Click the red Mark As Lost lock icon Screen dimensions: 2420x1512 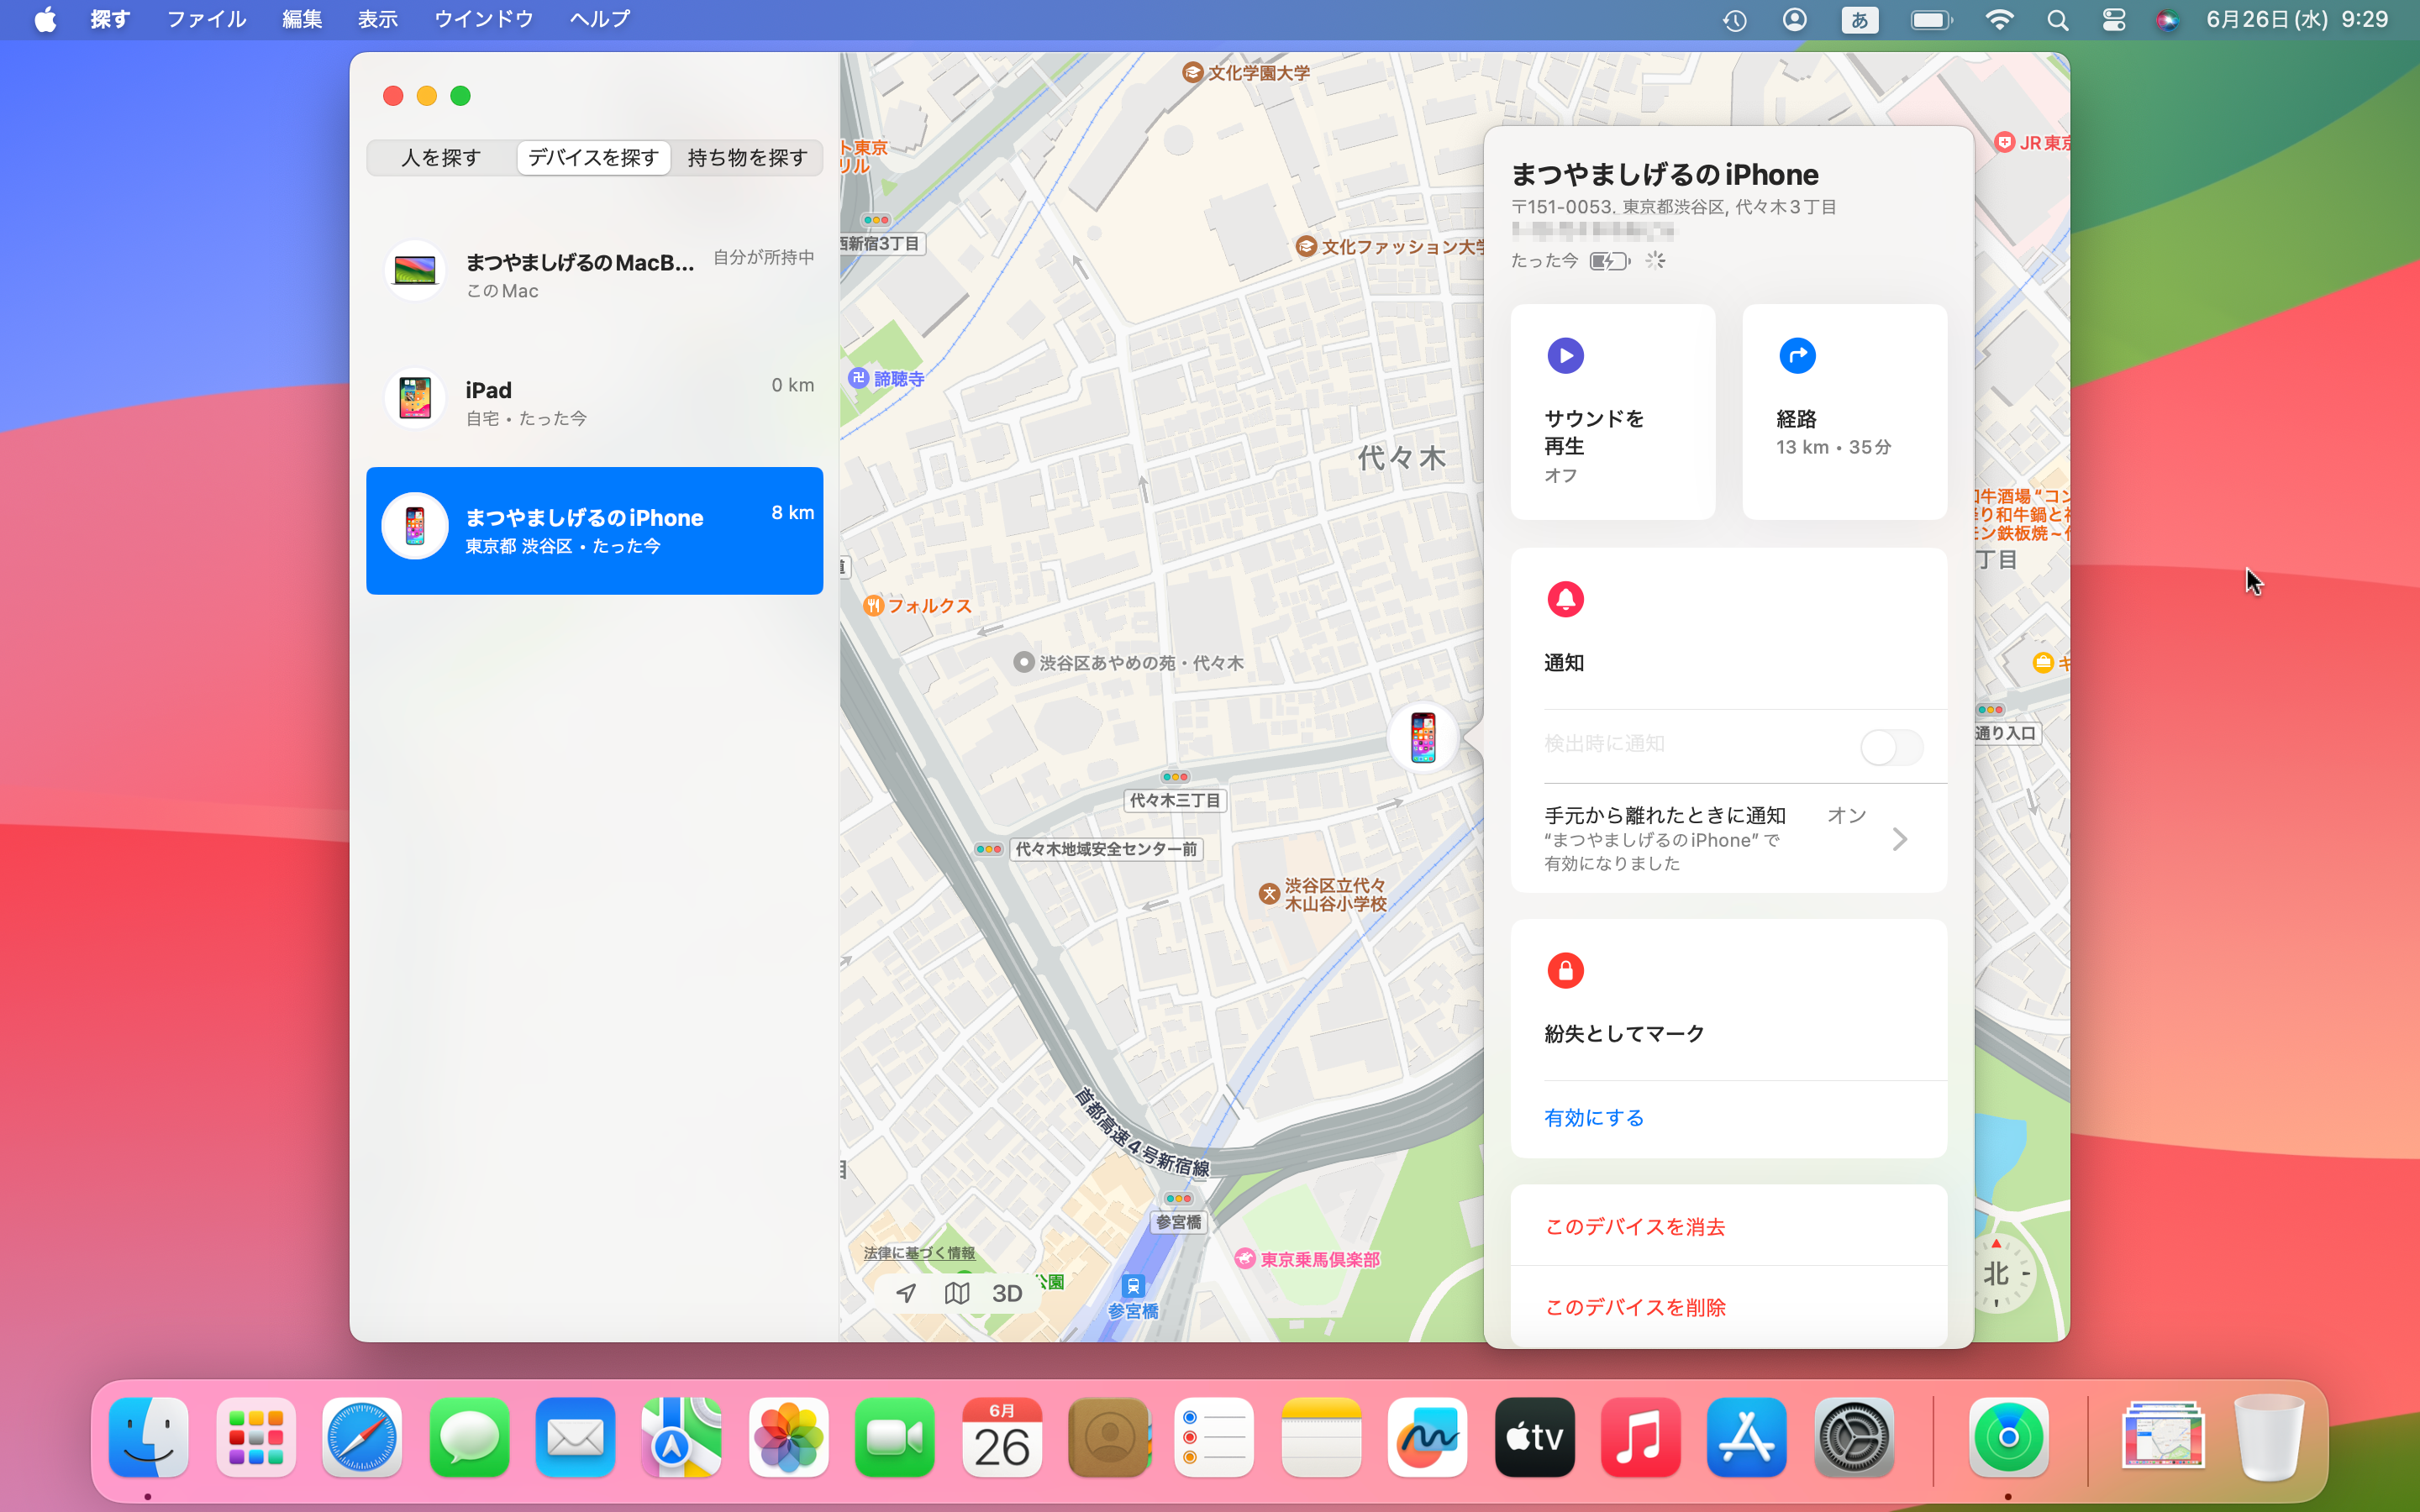tap(1565, 970)
